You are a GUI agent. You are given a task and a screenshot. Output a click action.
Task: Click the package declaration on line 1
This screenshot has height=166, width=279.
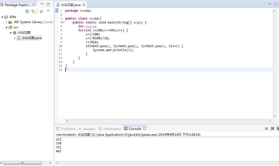tap(78, 11)
